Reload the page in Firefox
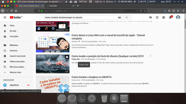The width and height of the screenshot is (186, 104). (12, 11)
